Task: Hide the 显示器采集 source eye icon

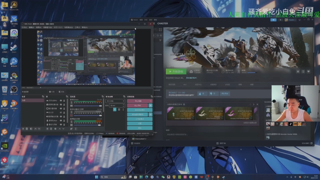Action: [61, 108]
